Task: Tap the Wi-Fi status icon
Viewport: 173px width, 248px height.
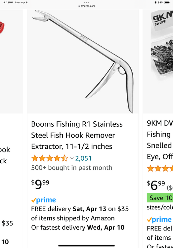Action: tap(155, 3)
